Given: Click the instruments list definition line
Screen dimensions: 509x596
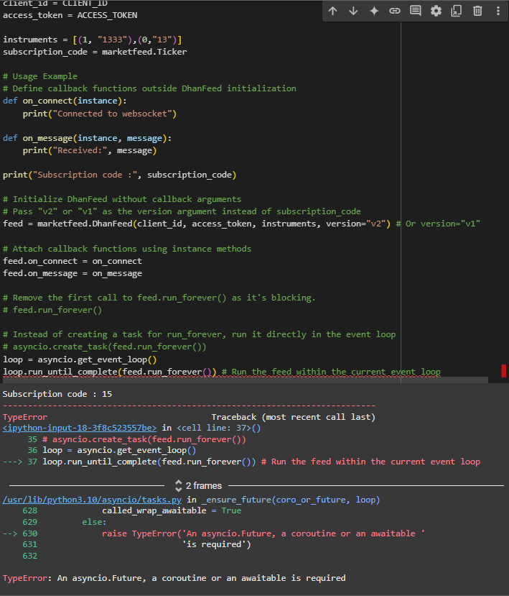Looking at the screenshot, I should coord(92,40).
